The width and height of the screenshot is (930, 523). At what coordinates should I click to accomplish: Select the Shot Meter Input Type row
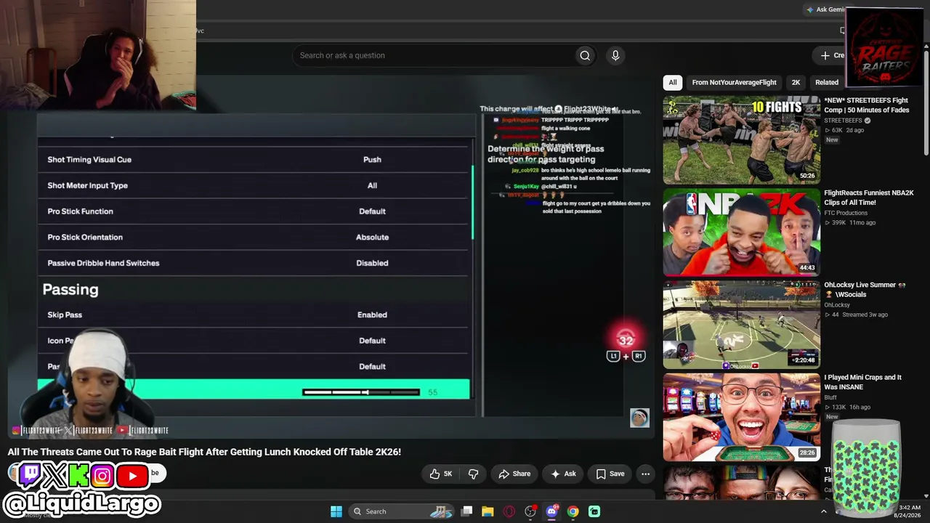(254, 185)
